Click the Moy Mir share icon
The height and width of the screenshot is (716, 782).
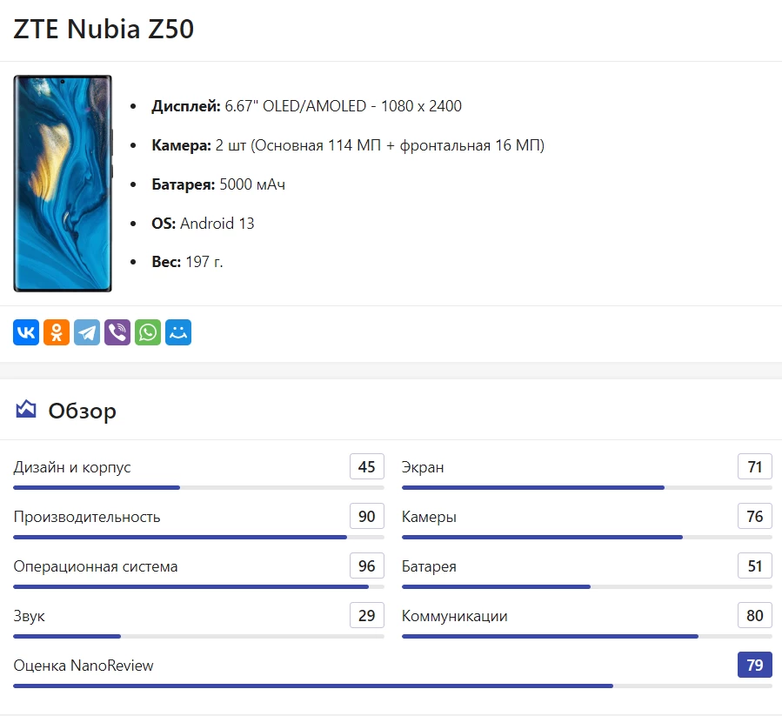pos(178,332)
